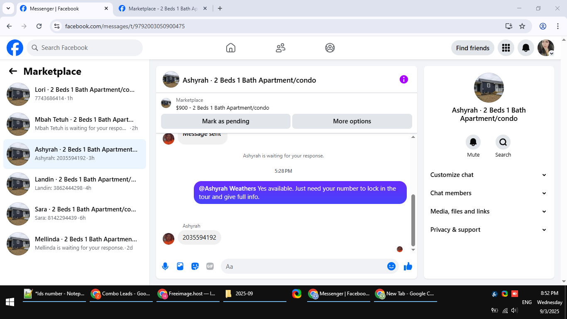
Task: Open the Facebook logo home link
Action: point(15,48)
